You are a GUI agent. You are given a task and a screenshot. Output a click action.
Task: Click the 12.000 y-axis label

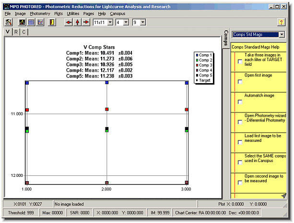17,175
